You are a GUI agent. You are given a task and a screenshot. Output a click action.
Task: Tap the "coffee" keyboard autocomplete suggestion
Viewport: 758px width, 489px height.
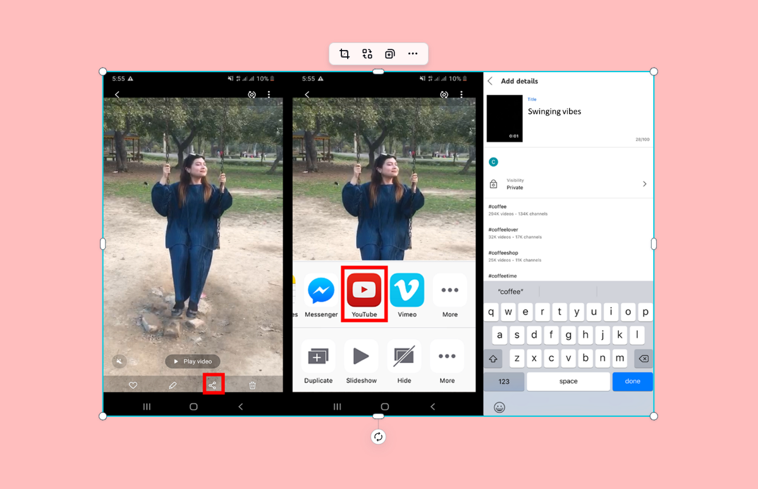click(x=510, y=292)
